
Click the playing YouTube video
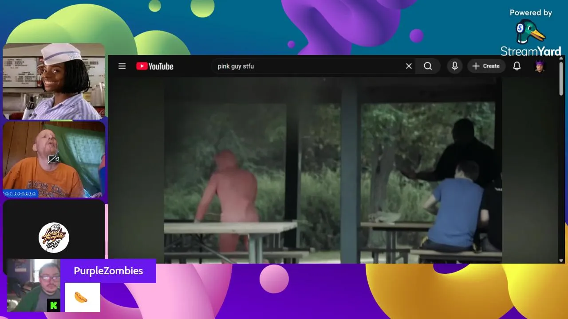[x=333, y=171]
